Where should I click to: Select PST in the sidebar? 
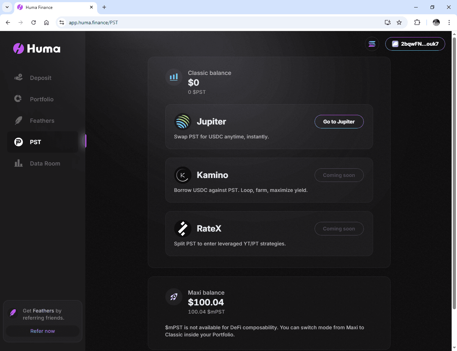[x=43, y=142]
